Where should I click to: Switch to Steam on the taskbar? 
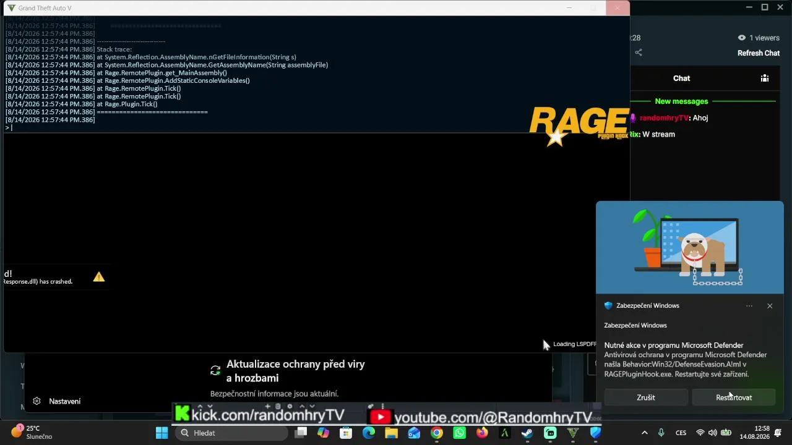coord(527,433)
